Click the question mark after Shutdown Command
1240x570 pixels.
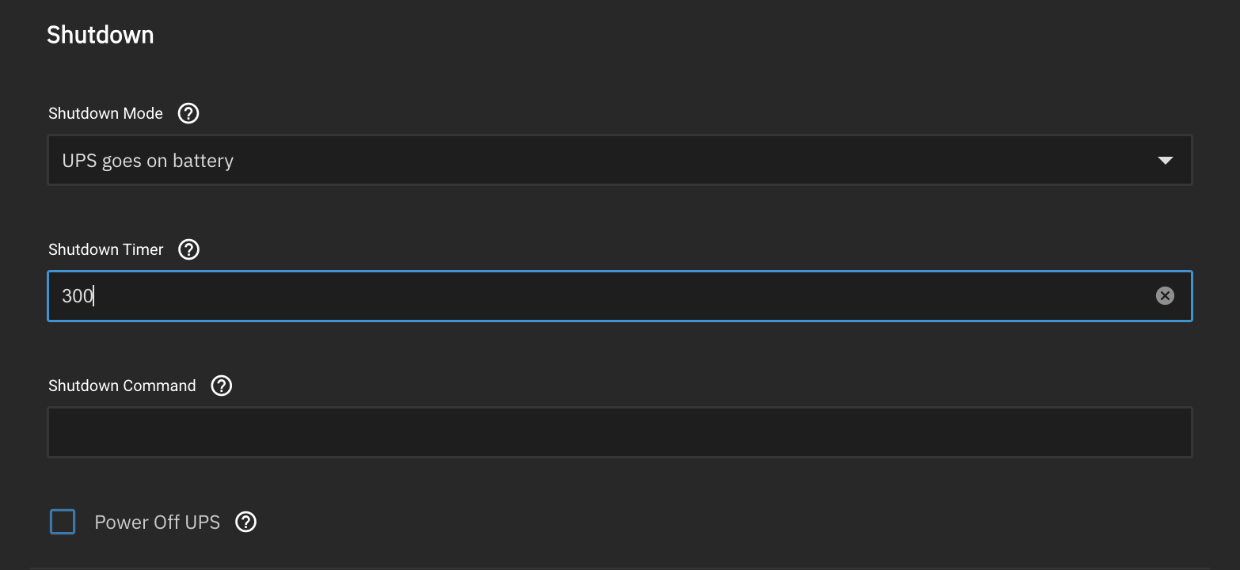point(222,386)
